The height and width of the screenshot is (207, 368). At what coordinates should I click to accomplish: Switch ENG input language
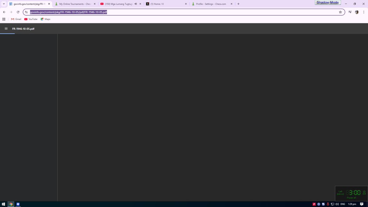point(343,204)
